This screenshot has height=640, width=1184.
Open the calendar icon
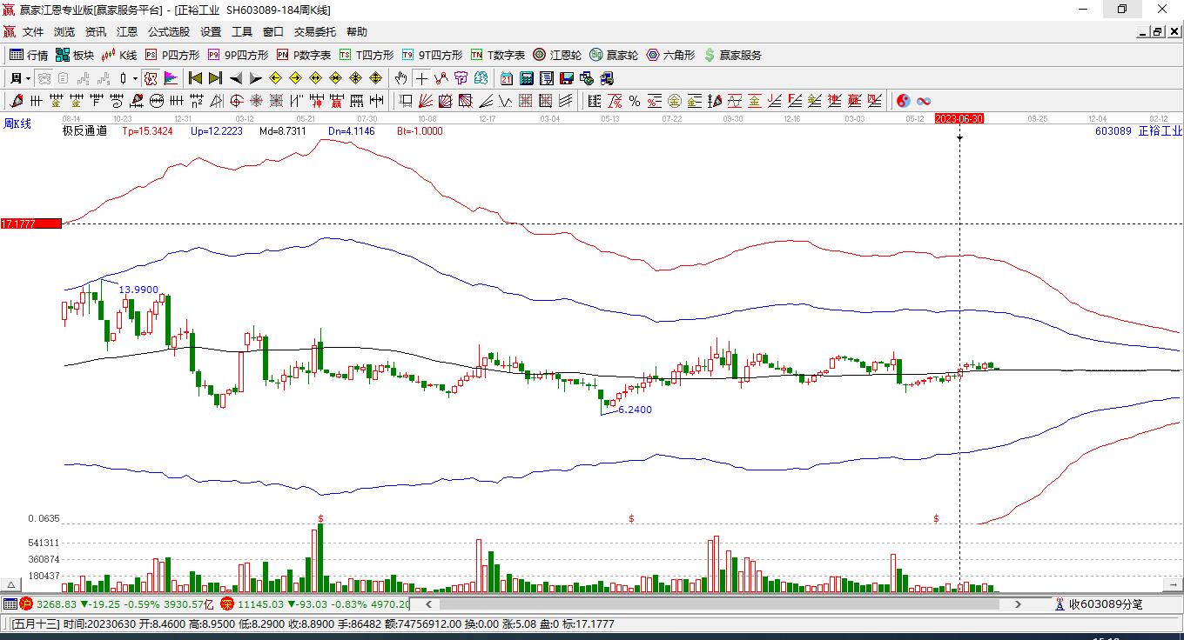click(507, 78)
